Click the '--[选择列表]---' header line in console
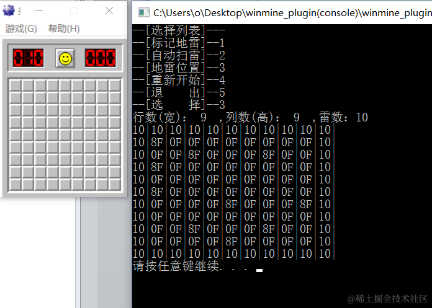The width and height of the screenshot is (432, 308). pos(179,30)
